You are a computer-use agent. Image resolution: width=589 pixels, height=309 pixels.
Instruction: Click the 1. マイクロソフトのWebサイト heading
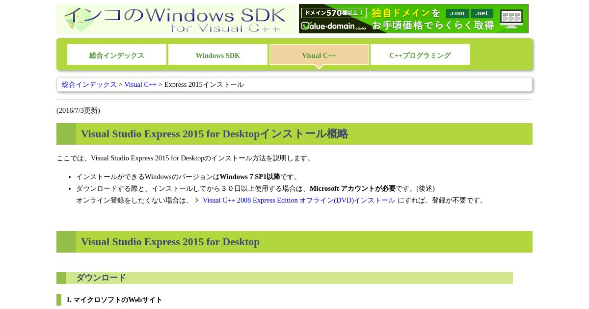(x=114, y=300)
